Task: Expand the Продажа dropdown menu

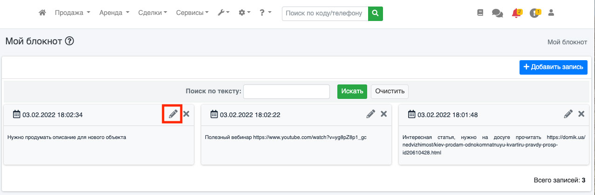Action: (72, 14)
